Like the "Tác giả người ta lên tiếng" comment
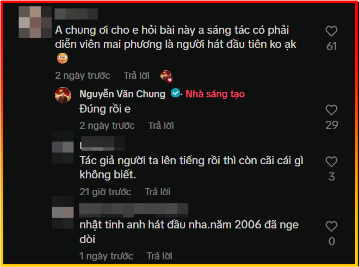Image resolution: width=359 pixels, height=267 pixels. coord(331,162)
